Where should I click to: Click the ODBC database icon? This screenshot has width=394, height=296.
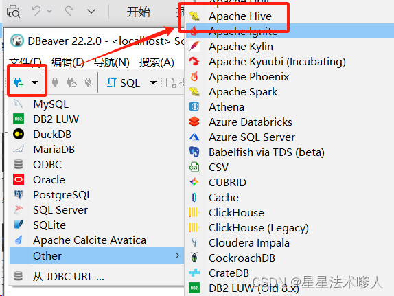19,164
